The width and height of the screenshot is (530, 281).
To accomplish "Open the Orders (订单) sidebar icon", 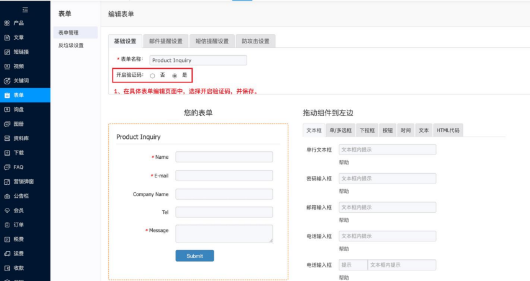I will coord(7,225).
